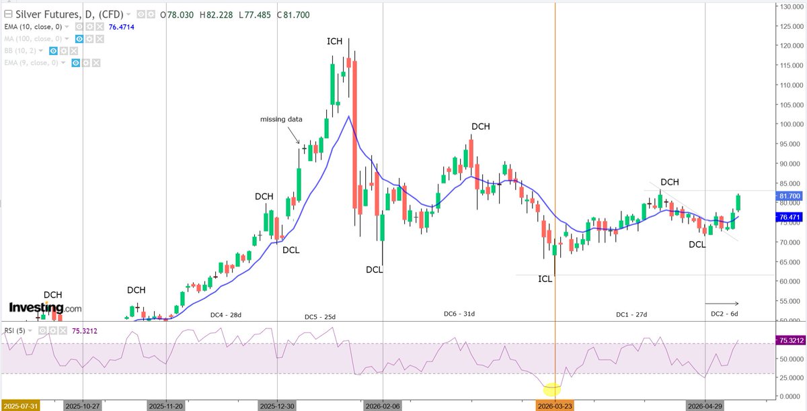Click the RSI axis label 75.3212
This screenshot has width=807, height=411.
pyautogui.click(x=790, y=340)
